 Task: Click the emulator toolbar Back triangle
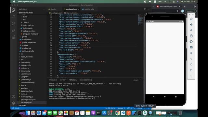(x=191, y=58)
